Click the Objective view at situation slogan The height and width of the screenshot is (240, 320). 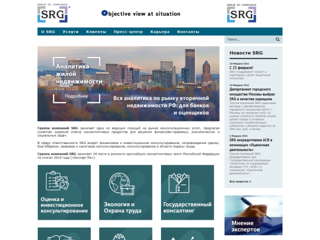tap(141, 14)
